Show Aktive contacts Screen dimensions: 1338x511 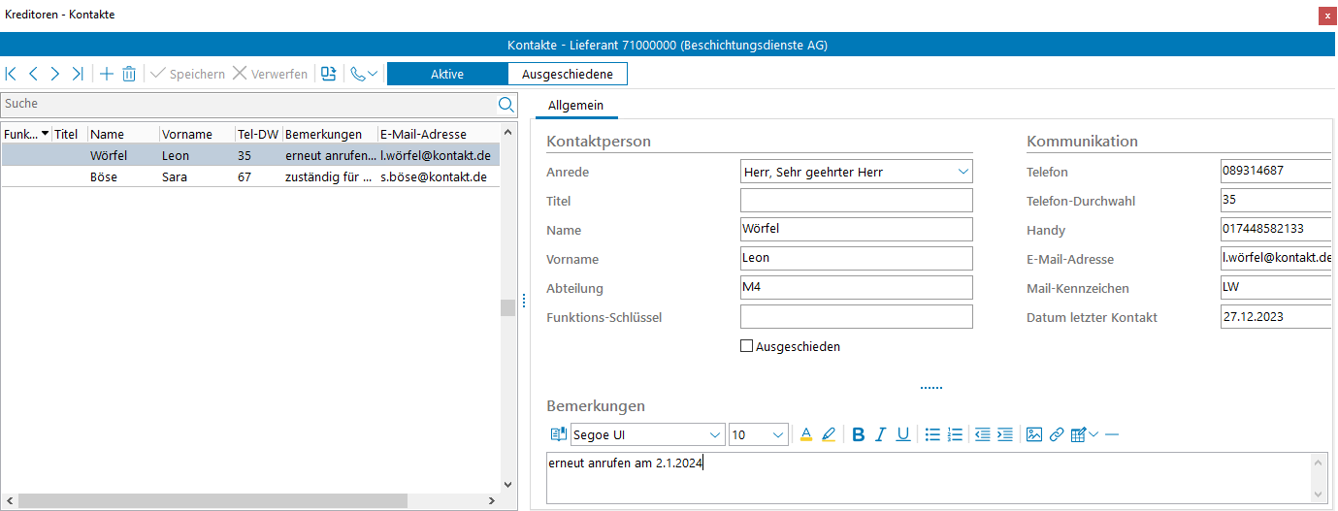447,74
